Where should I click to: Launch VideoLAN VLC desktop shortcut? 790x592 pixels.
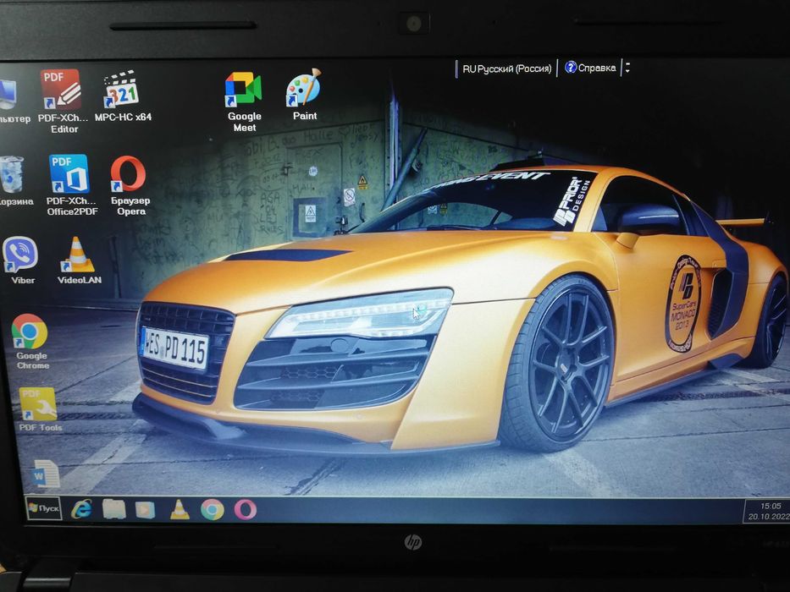[x=79, y=260]
